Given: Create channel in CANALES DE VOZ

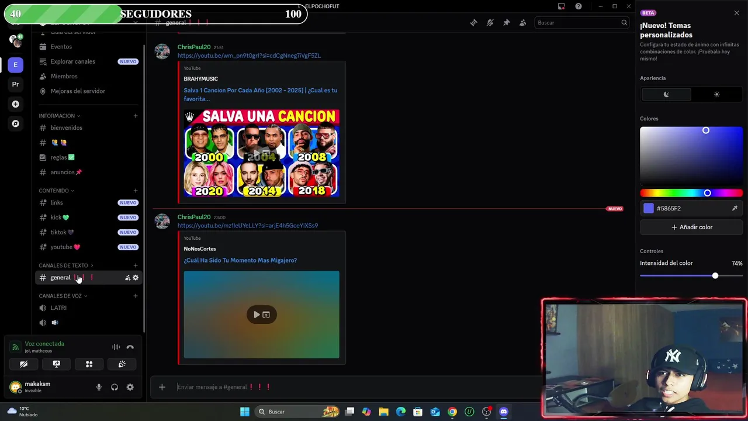Looking at the screenshot, I should click(136, 296).
